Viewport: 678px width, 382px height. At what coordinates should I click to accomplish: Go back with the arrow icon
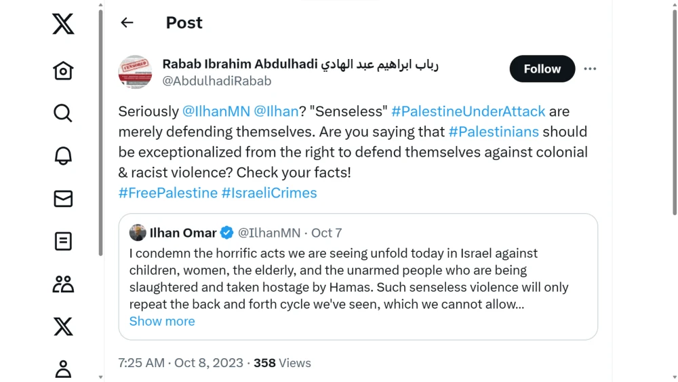tap(127, 22)
